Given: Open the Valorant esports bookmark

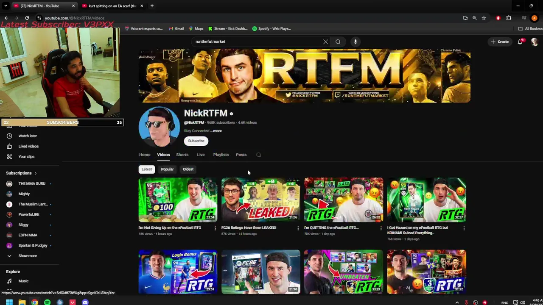Looking at the screenshot, I should [x=143, y=28].
